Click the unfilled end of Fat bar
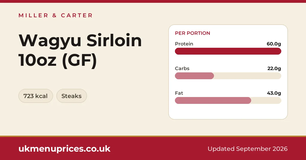The height and width of the screenshot is (160, 306). [x=266, y=100]
